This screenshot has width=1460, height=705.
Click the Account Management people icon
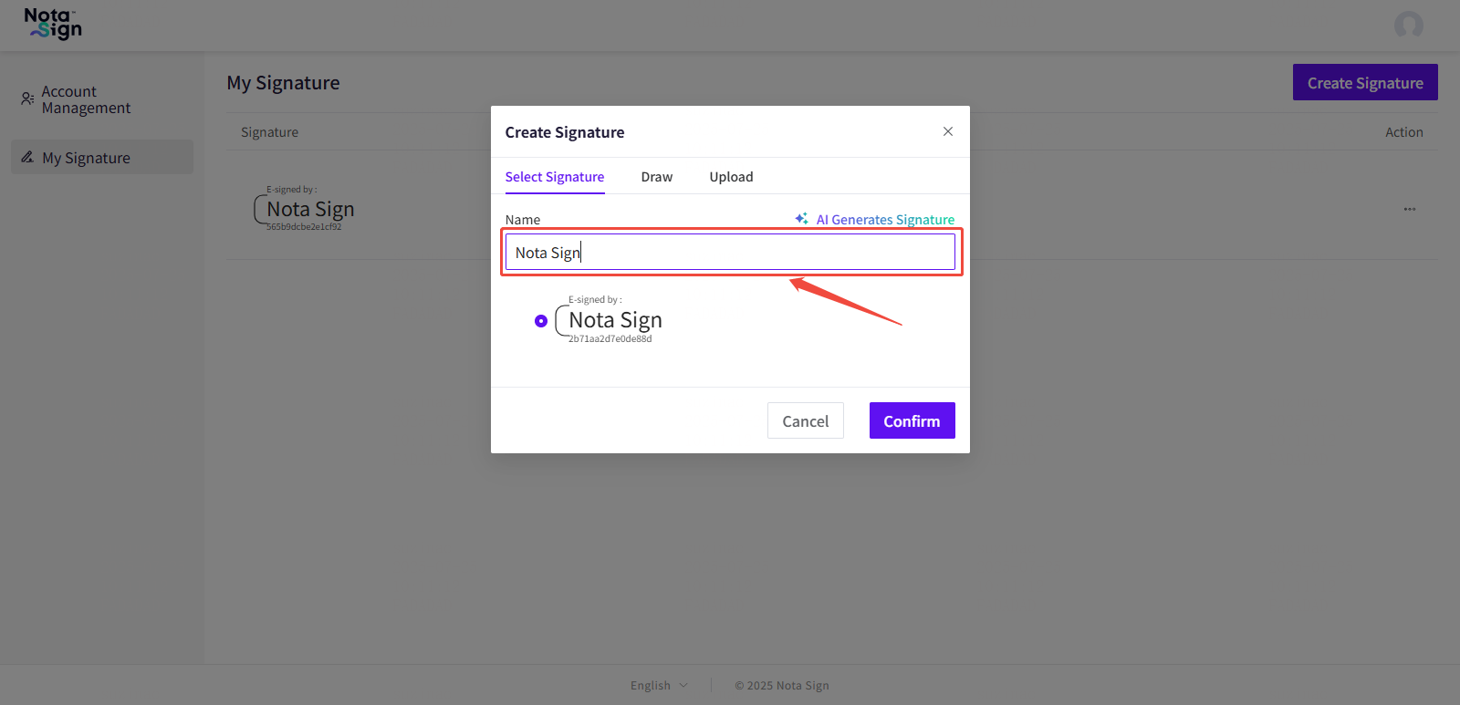(27, 98)
